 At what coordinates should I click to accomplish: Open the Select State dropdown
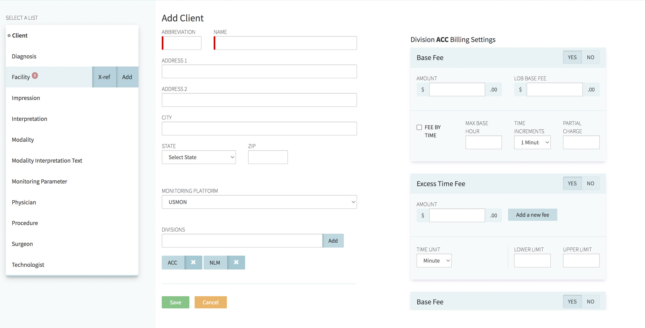pyautogui.click(x=199, y=157)
